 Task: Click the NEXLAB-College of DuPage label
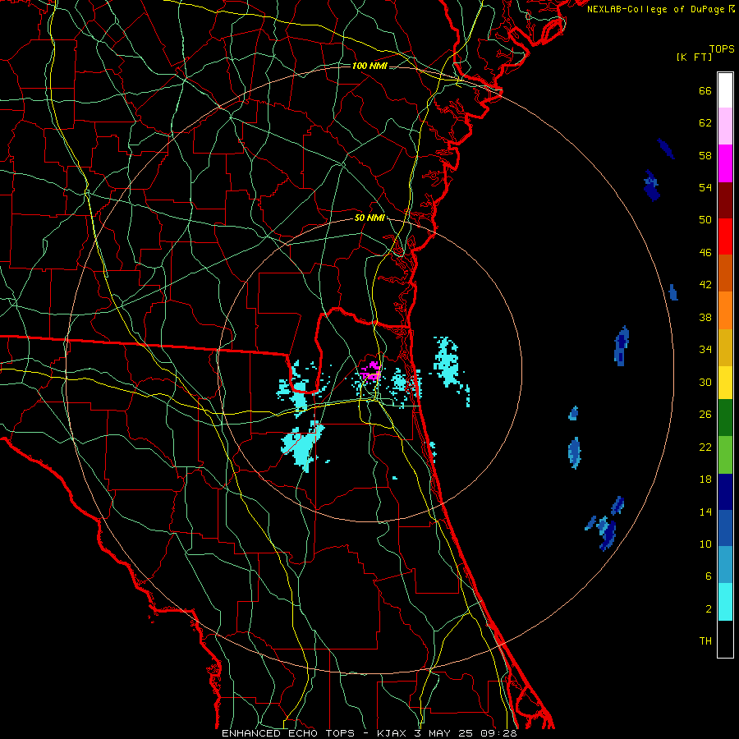pos(661,9)
